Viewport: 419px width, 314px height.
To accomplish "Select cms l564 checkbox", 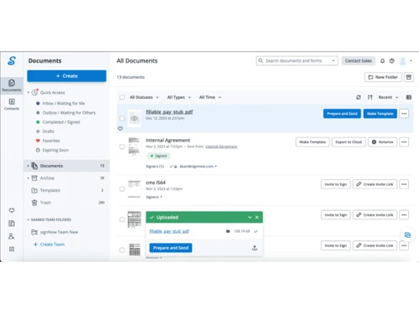I will (x=122, y=189).
